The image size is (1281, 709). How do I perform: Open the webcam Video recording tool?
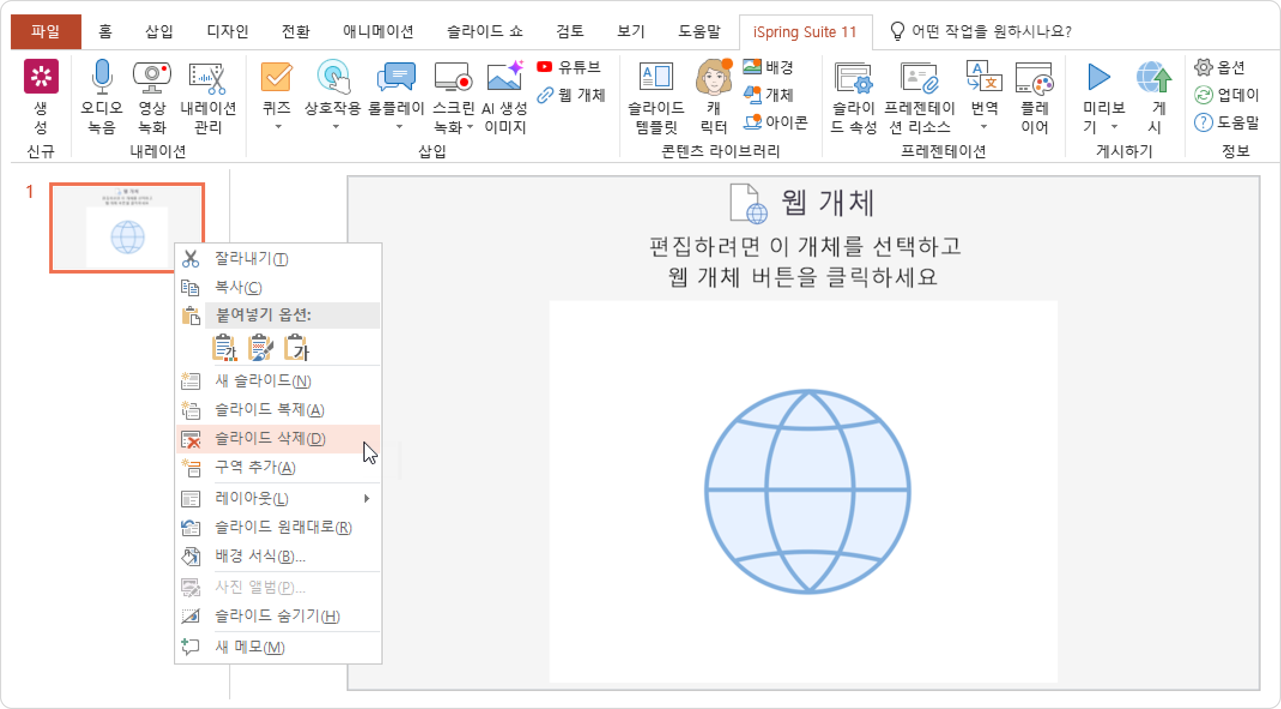click(152, 78)
